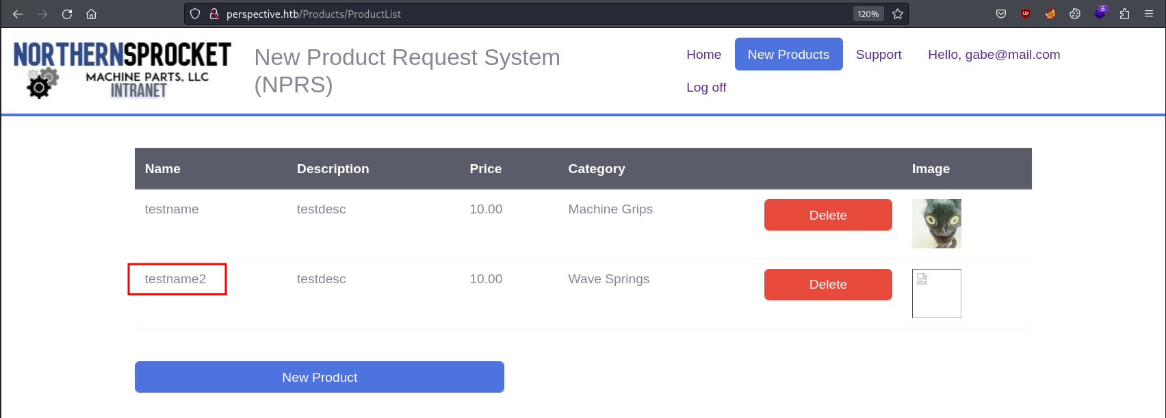Open the Wappalyzer extension with badge 6
This screenshot has height=418, width=1166.
point(1100,12)
